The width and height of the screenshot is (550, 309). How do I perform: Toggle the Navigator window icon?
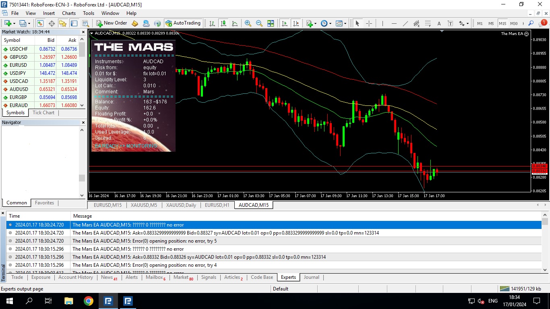click(63, 23)
